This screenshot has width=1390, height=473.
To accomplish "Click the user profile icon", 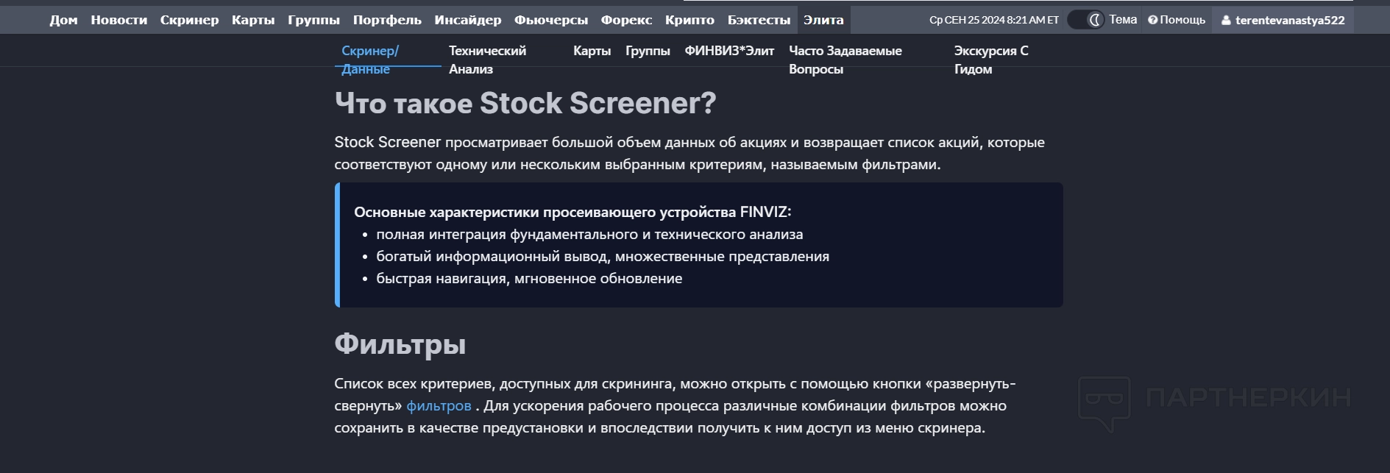I will coord(1226,21).
